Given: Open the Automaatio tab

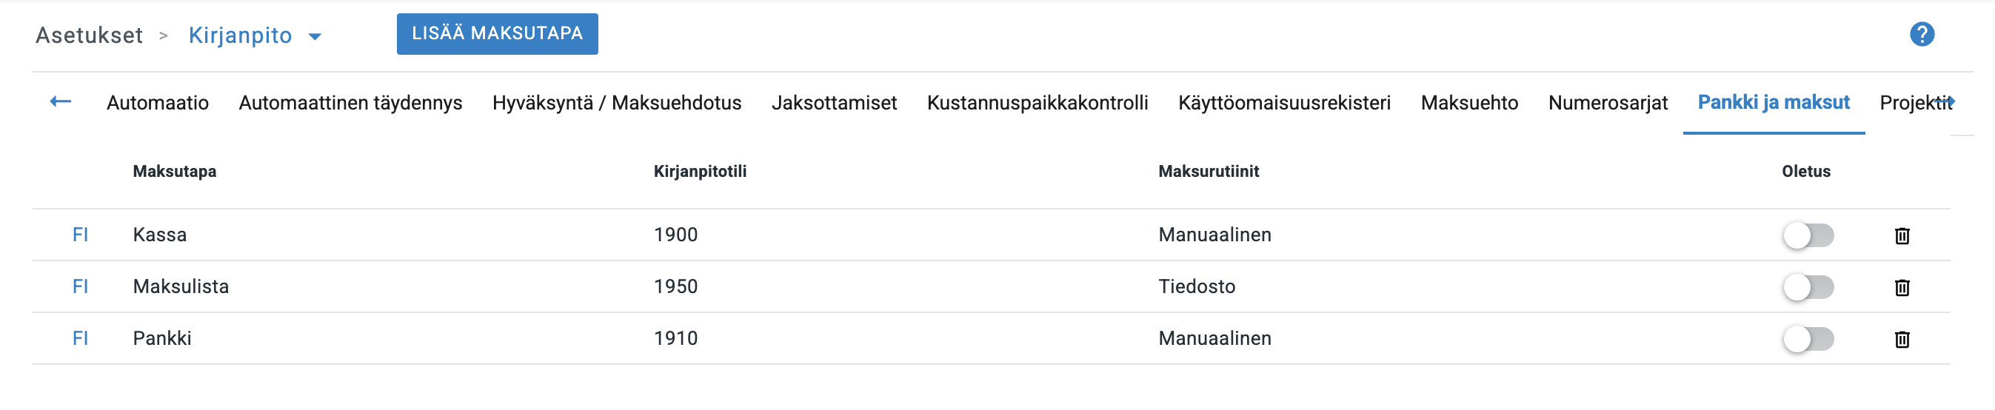Looking at the screenshot, I should 157,103.
